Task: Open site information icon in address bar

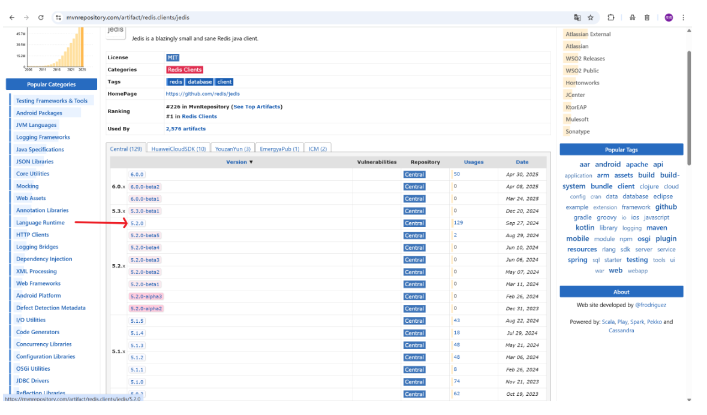Action: pyautogui.click(x=58, y=17)
